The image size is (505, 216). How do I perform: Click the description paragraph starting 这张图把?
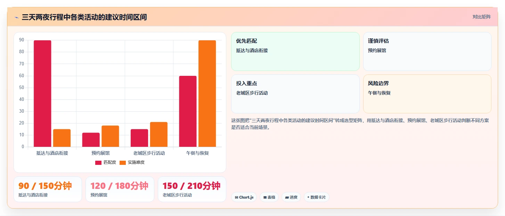click(360, 124)
